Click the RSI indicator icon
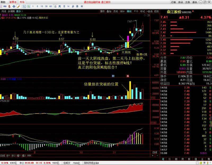The image size is (212, 165). [x=5, y=6]
